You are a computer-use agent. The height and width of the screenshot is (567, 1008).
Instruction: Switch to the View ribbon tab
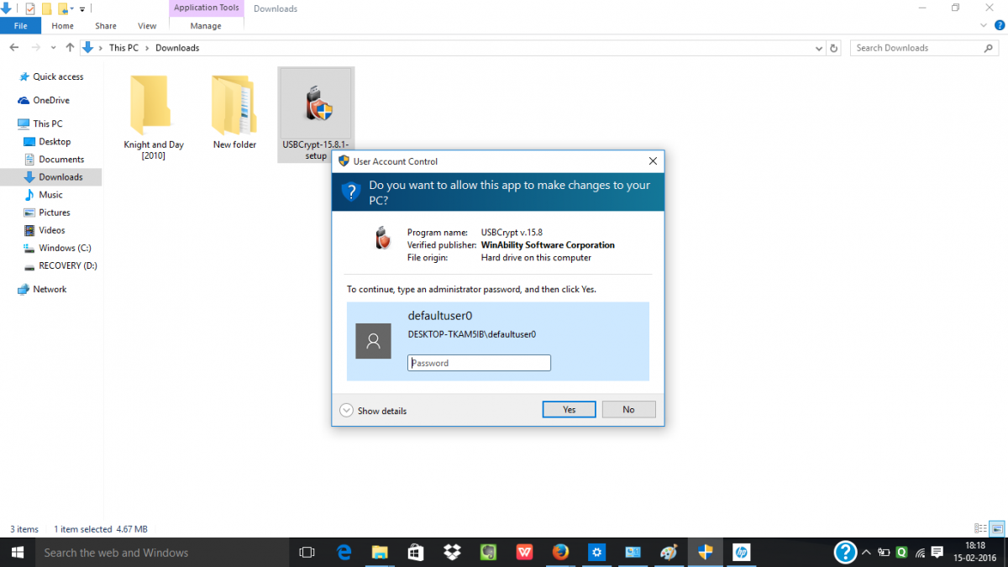click(x=147, y=26)
